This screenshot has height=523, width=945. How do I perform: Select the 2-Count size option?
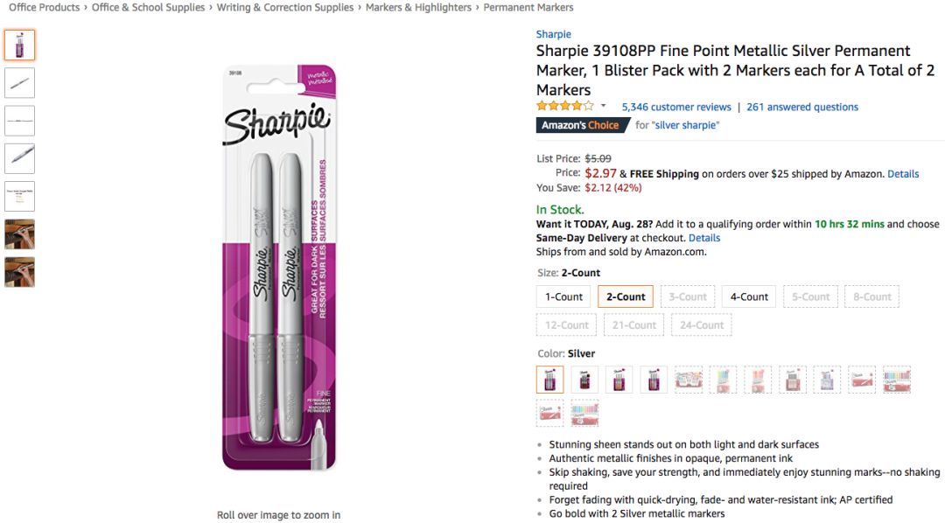point(626,296)
